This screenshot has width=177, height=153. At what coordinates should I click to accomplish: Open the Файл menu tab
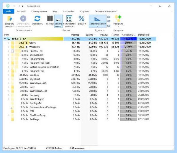[x=9, y=11]
